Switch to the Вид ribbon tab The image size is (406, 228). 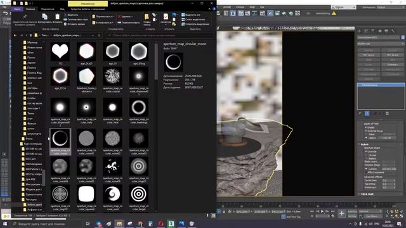tap(62, 9)
